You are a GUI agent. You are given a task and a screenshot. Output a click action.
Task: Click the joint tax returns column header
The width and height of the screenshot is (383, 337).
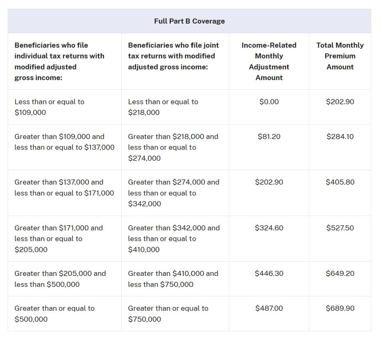[173, 56]
